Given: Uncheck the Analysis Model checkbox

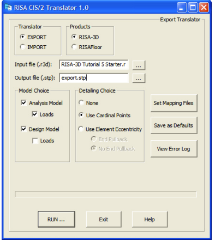Looking at the screenshot, I should [23, 103].
